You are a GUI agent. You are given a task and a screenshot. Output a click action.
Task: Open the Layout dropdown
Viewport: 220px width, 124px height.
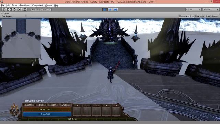(211, 10)
